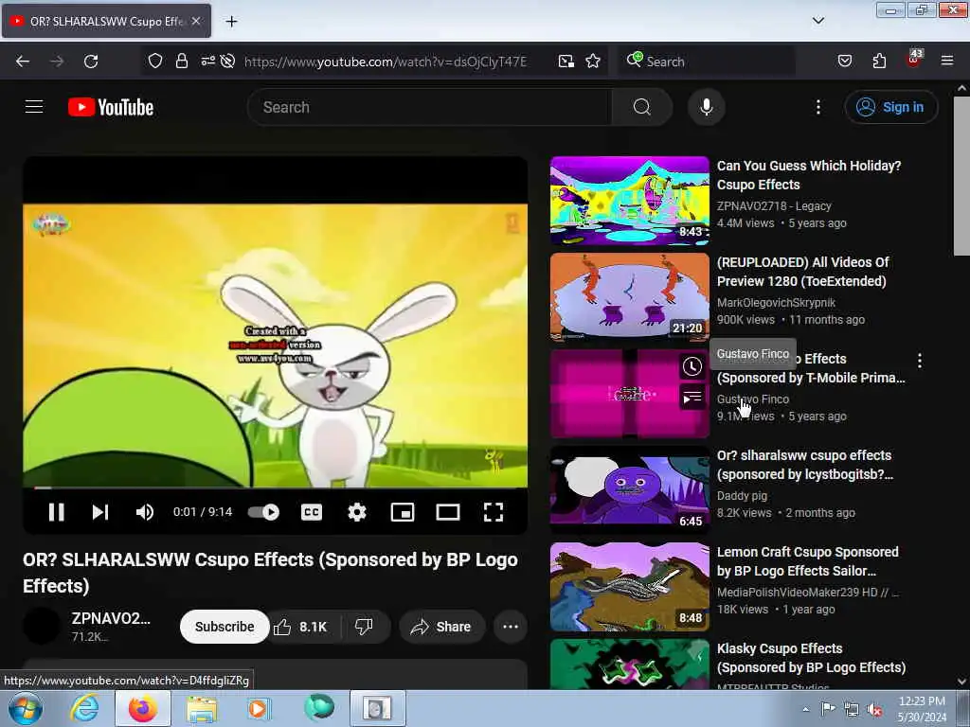The height and width of the screenshot is (727, 970).
Task: Reload the current page
Action: (91, 62)
